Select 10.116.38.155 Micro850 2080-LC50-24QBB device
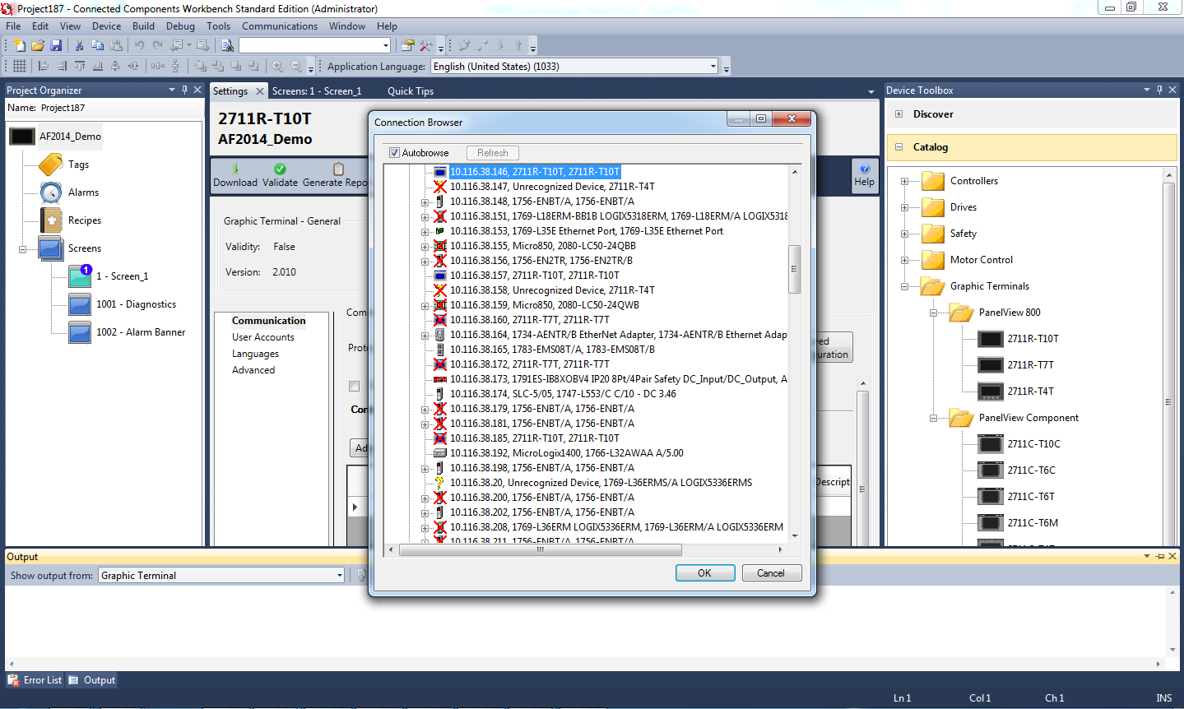This screenshot has height=709, width=1184. [x=542, y=246]
